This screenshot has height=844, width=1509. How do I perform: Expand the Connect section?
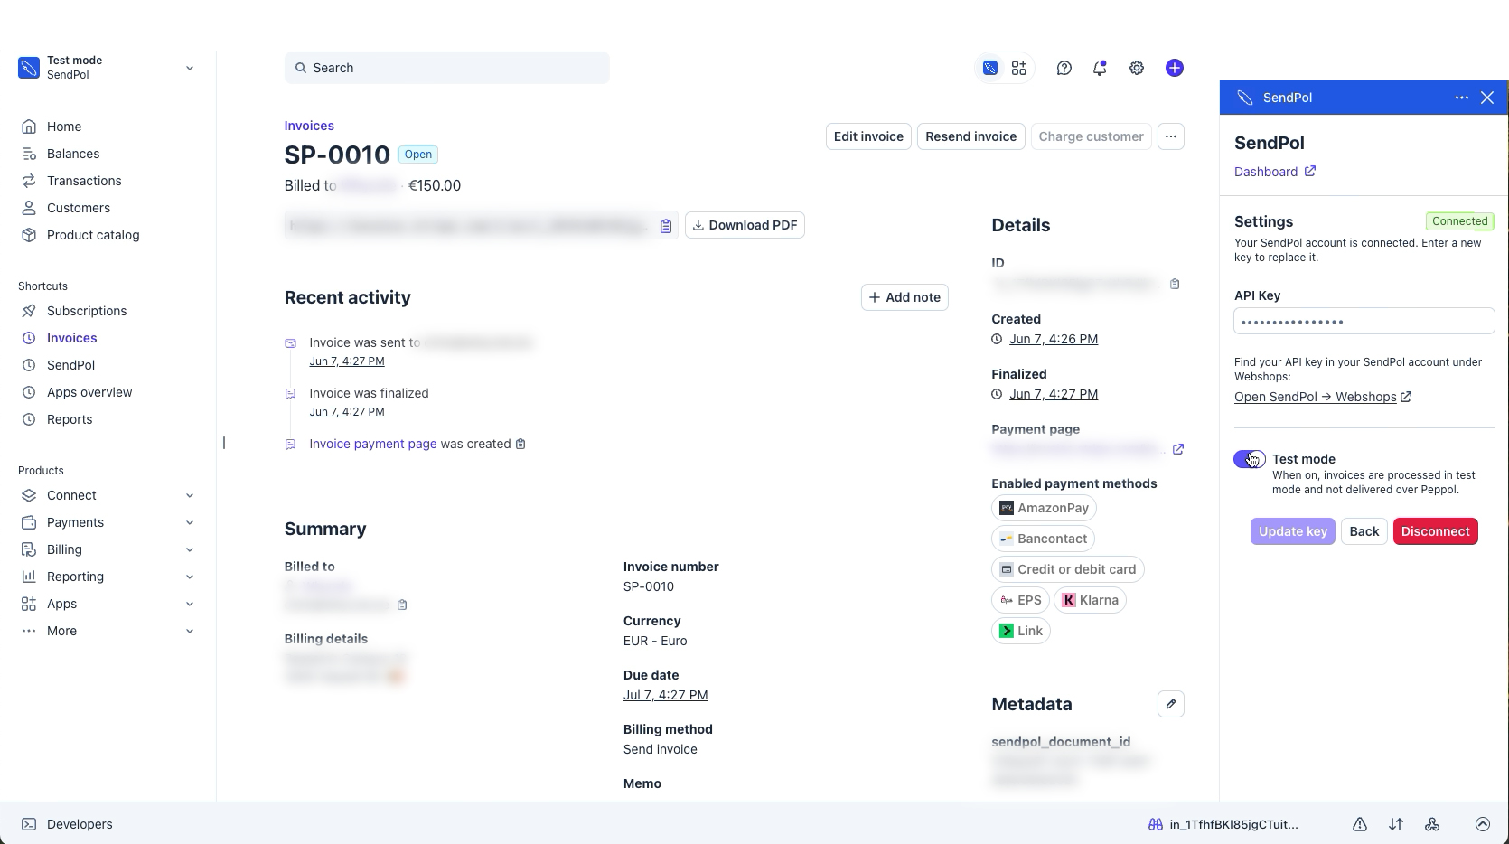(108, 495)
